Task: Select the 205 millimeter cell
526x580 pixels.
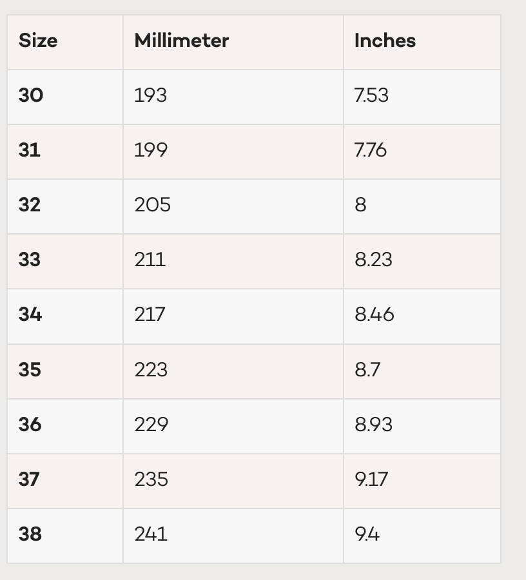Action: (x=152, y=205)
